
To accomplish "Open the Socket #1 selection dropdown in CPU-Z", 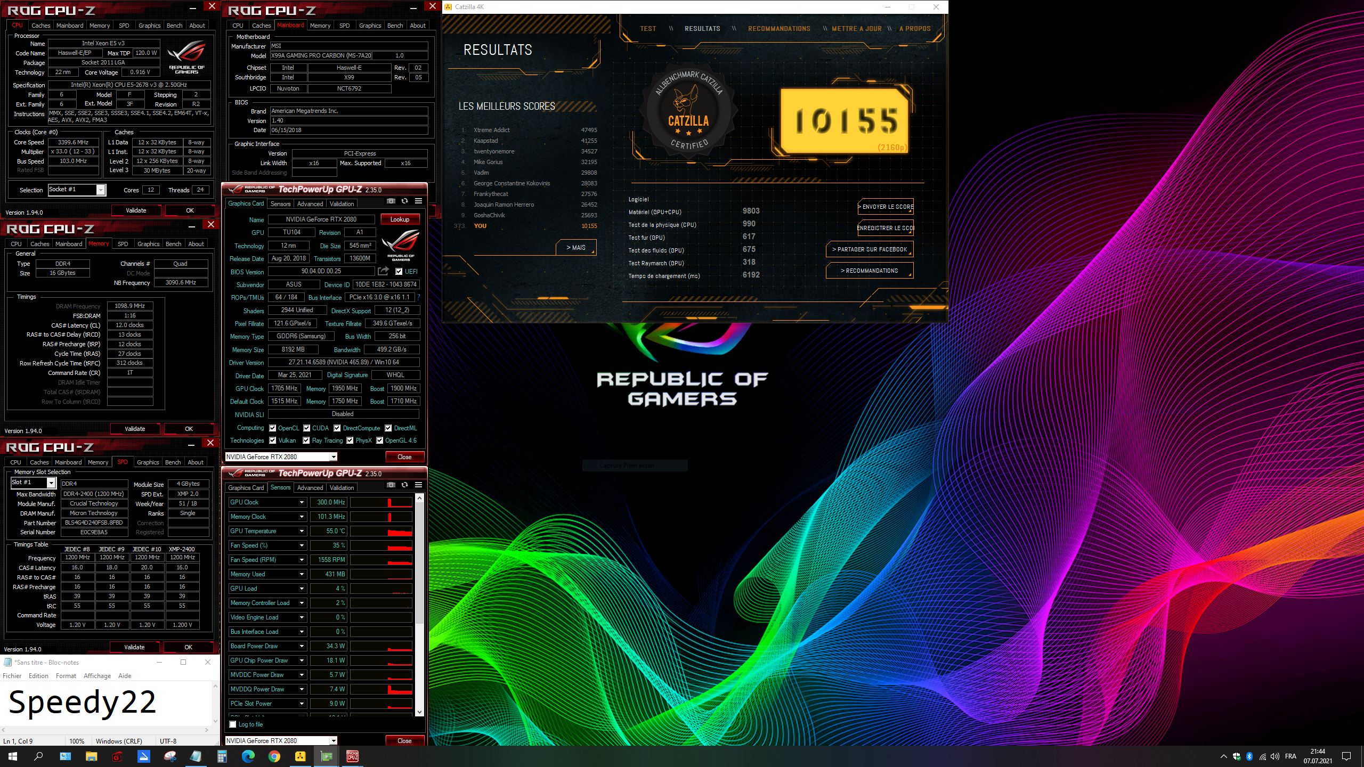I will tap(77, 190).
